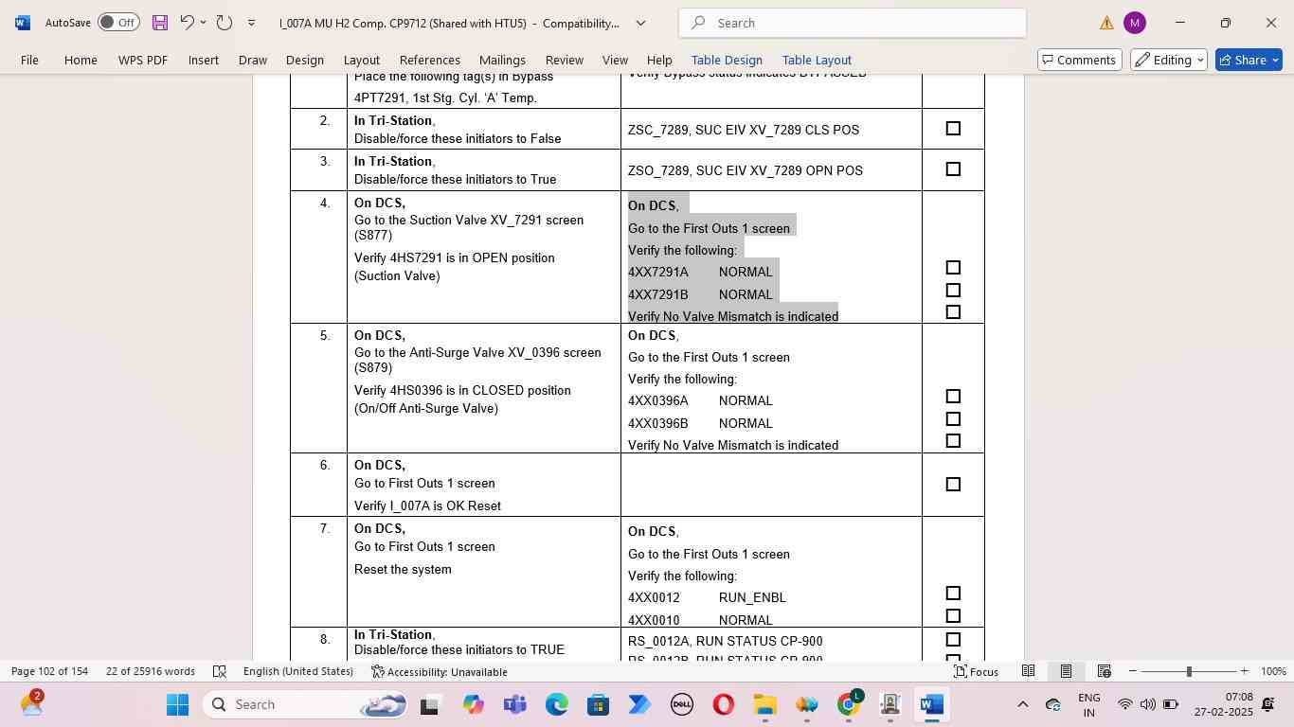This screenshot has height=727, width=1294.
Task: Open Microsoft Teams from taskbar
Action: [x=514, y=704]
